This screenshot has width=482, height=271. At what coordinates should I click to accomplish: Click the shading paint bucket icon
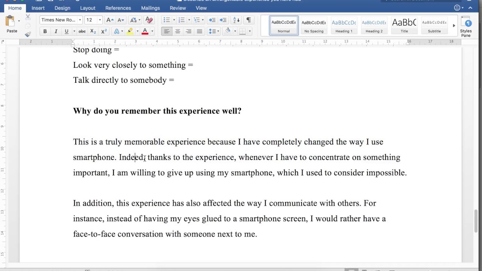227,32
